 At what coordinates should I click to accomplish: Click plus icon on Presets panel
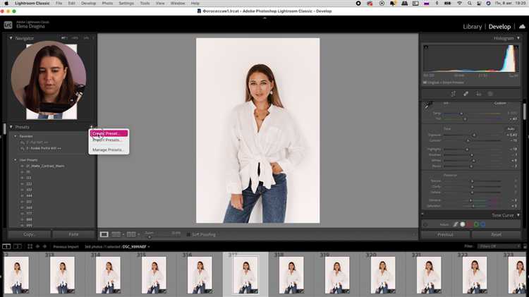[x=92, y=127]
